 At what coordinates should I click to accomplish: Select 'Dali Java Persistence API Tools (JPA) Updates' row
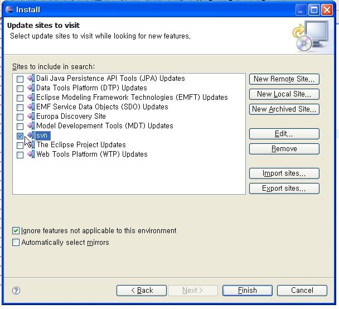pyautogui.click(x=110, y=78)
